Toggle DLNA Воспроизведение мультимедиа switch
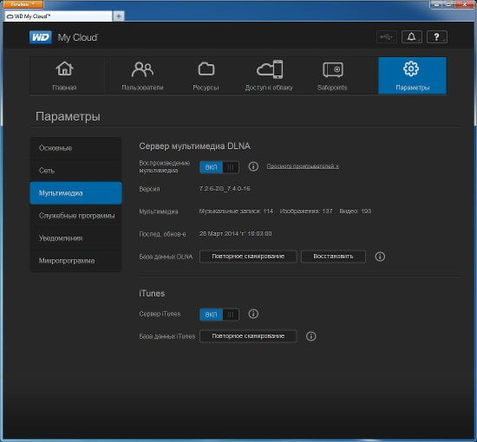 pos(219,167)
